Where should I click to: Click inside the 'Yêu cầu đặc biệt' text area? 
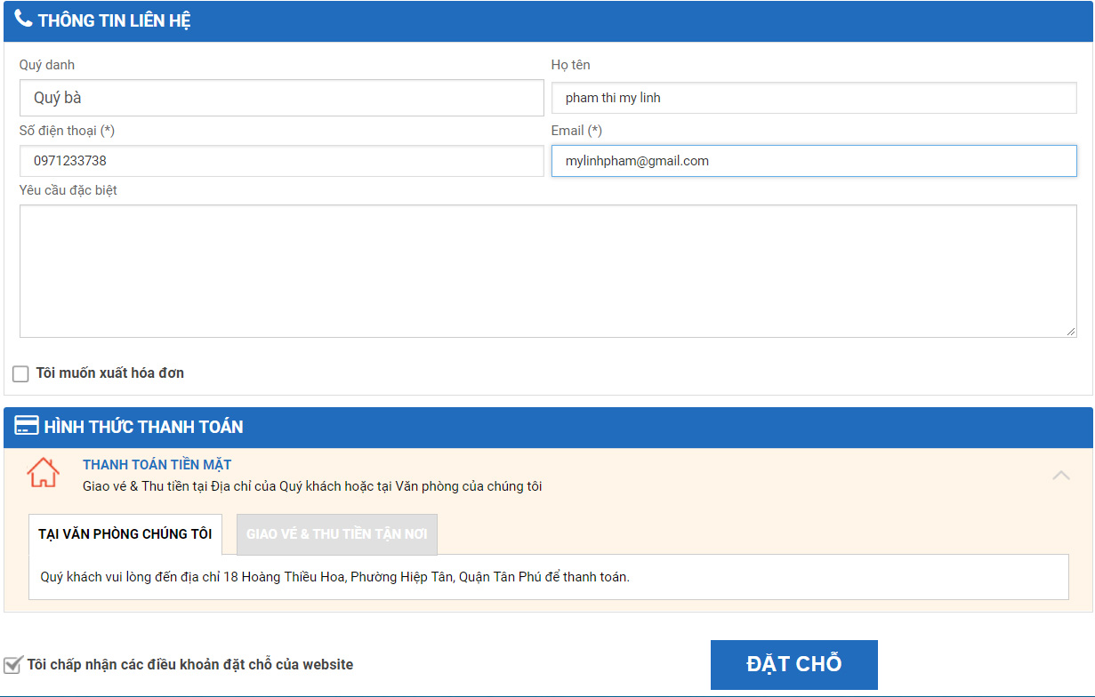pyautogui.click(x=547, y=271)
